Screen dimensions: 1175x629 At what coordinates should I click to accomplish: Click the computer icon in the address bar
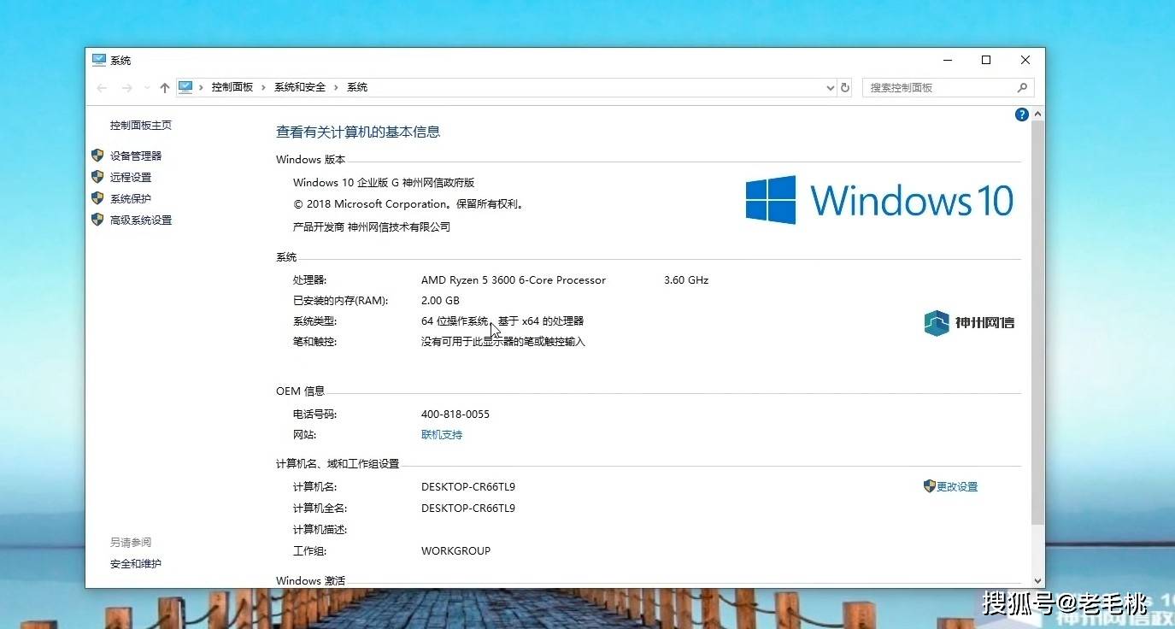(x=185, y=87)
